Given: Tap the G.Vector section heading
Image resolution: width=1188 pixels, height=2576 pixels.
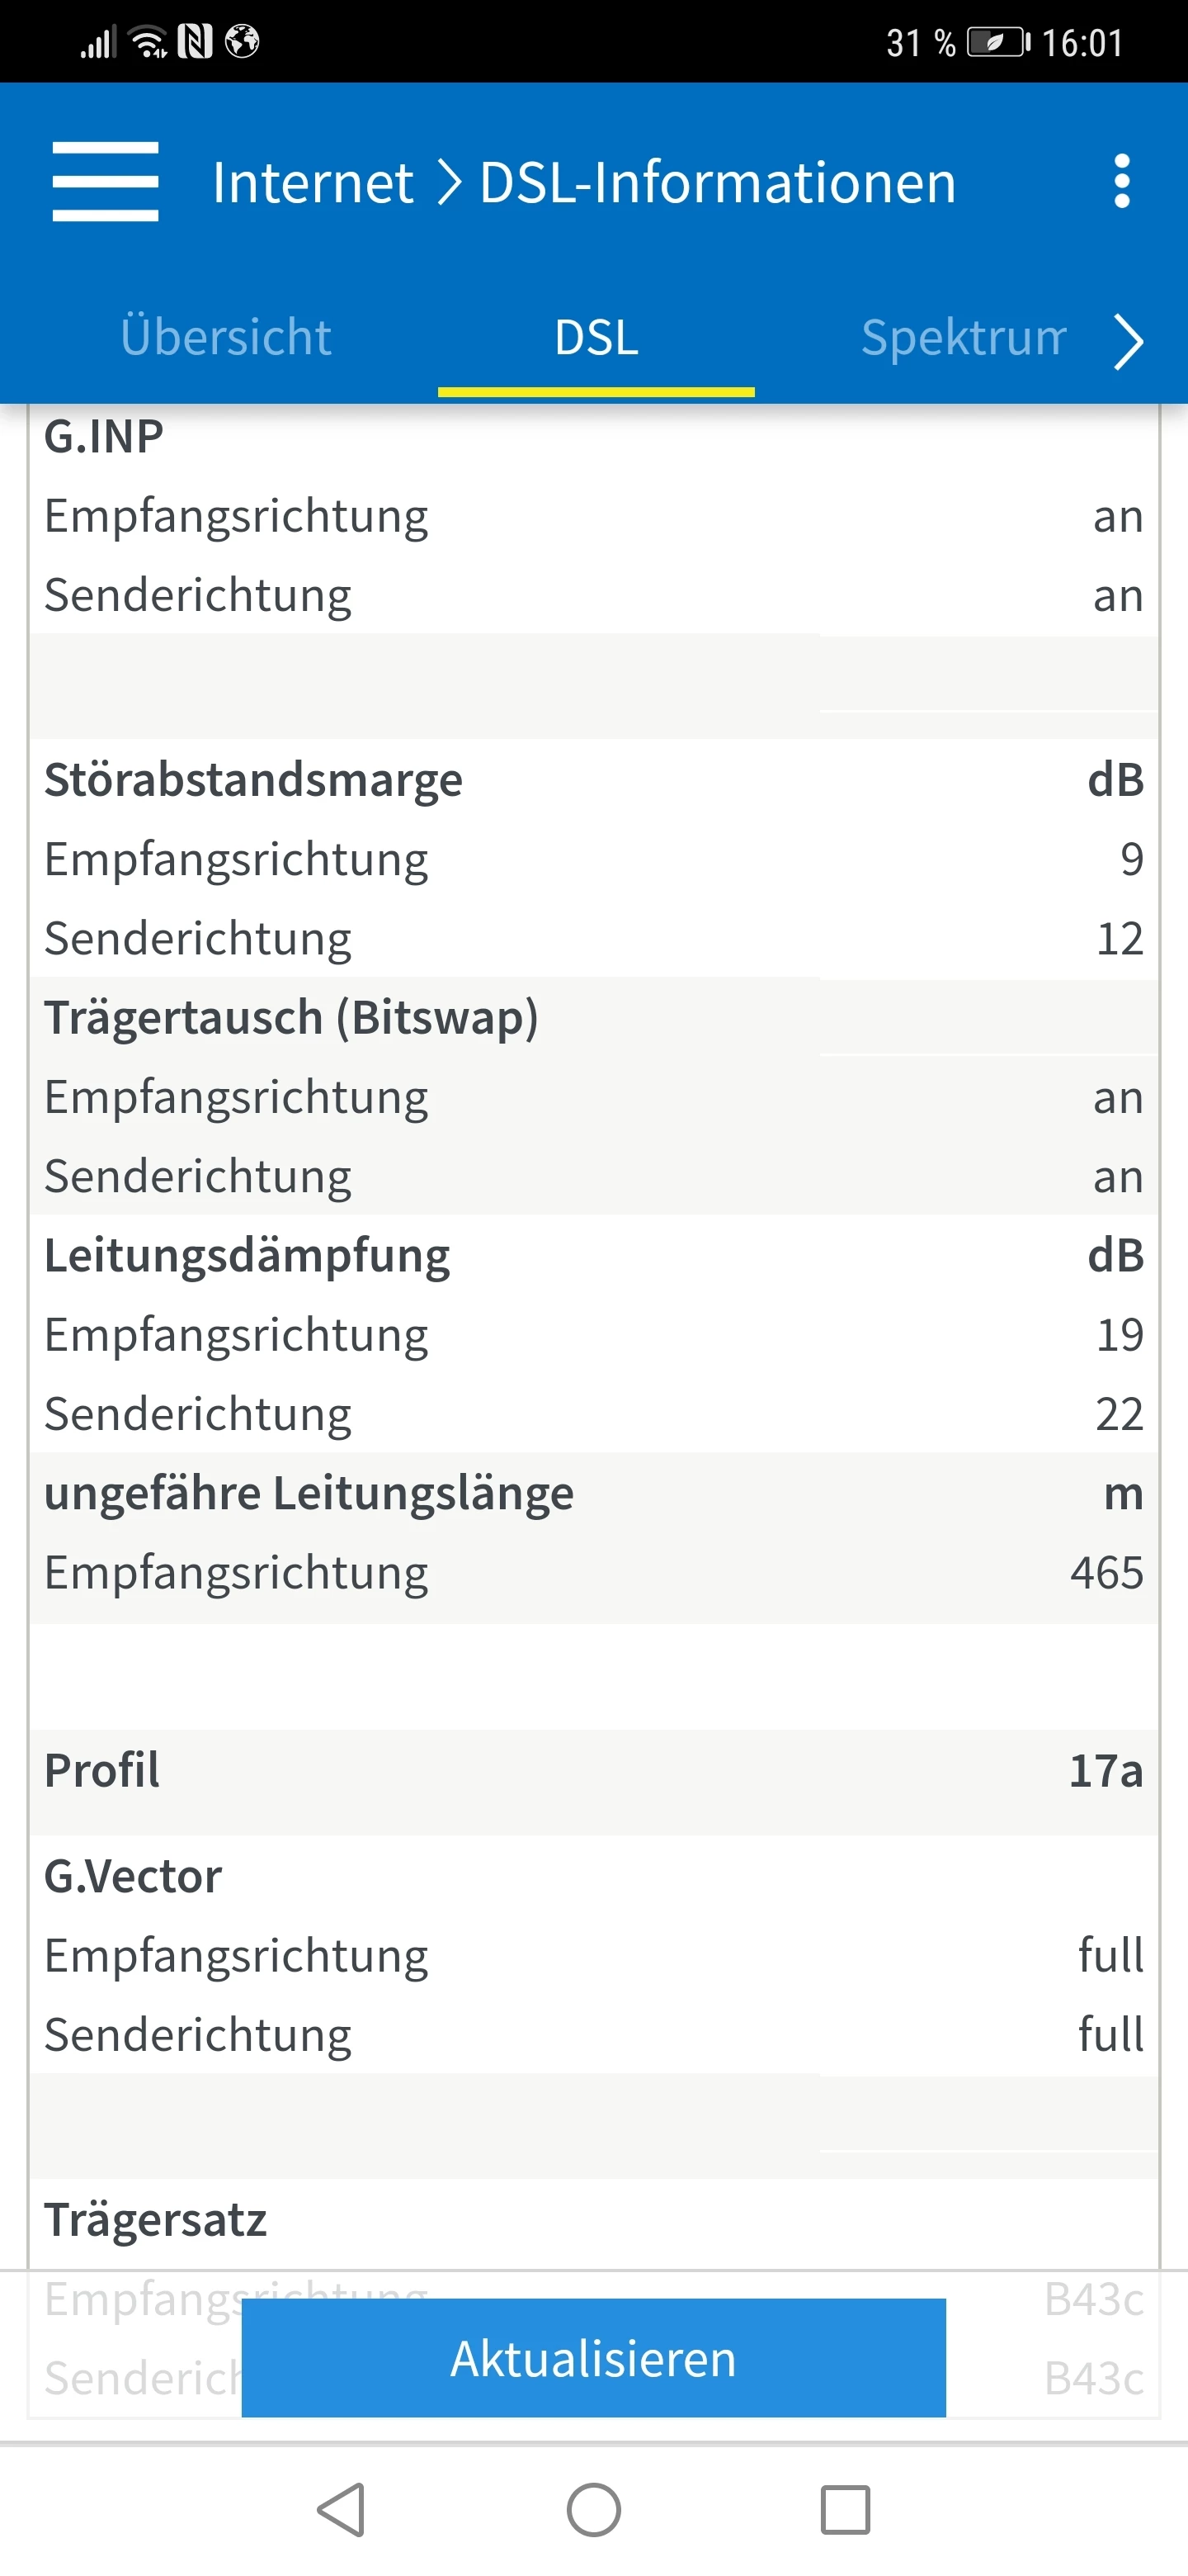Looking at the screenshot, I should (133, 1876).
